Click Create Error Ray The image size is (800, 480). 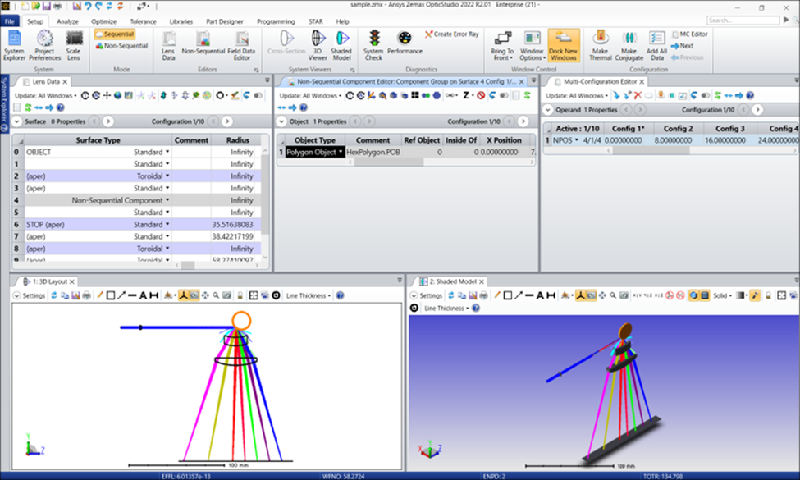pos(451,34)
